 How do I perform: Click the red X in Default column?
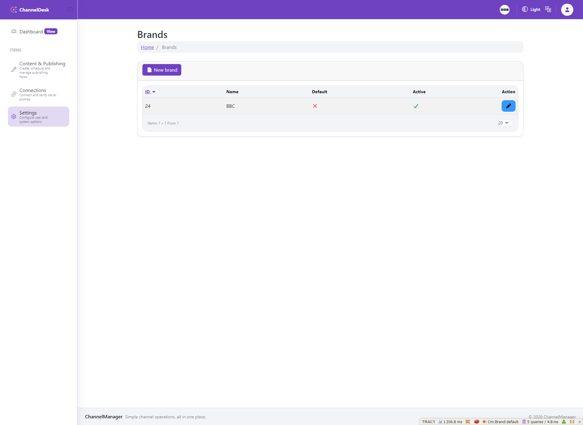[315, 106]
